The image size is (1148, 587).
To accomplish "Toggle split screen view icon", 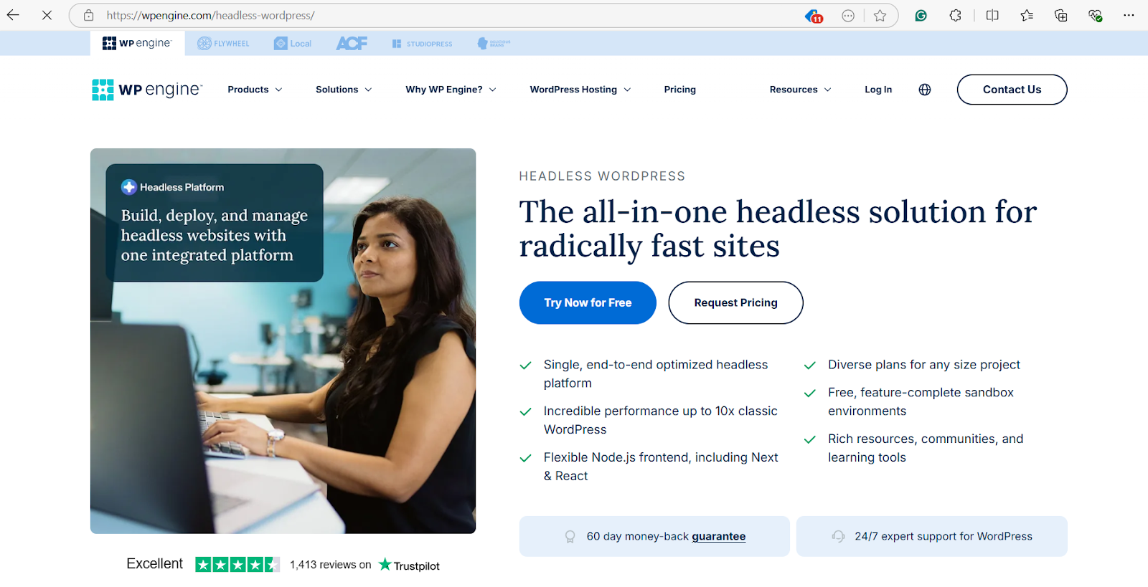I will pos(992,15).
